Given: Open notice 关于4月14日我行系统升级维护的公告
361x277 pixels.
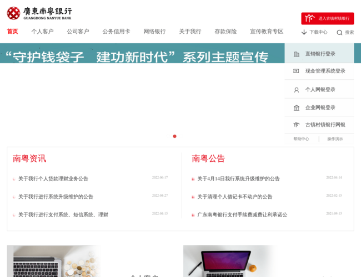Looking at the screenshot, I should [238, 179].
